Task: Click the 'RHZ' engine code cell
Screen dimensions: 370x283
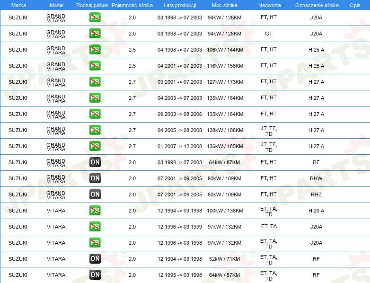Action: tap(316, 195)
